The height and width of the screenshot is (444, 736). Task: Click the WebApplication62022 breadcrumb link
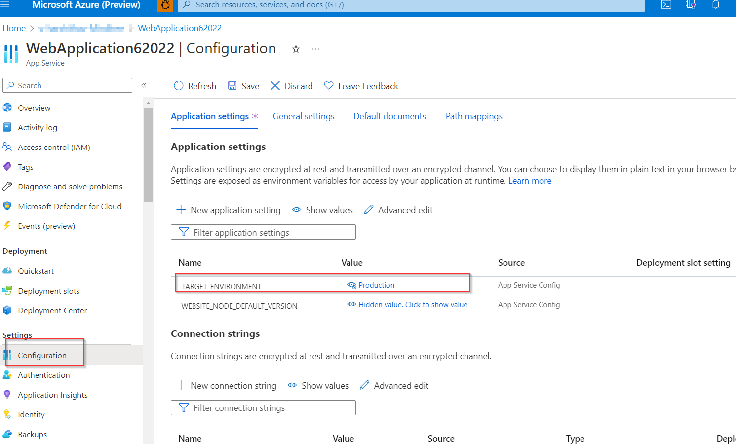[180, 28]
